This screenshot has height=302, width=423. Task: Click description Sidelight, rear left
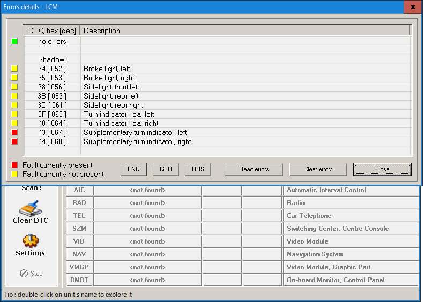111,96
